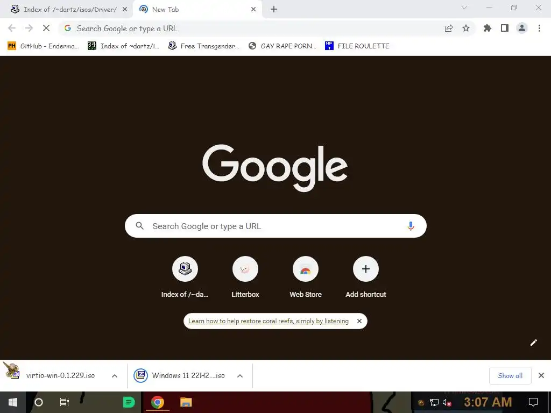Open the Index of /~da... shortcut tile
Viewport: 551px width, 413px height.
(185, 277)
